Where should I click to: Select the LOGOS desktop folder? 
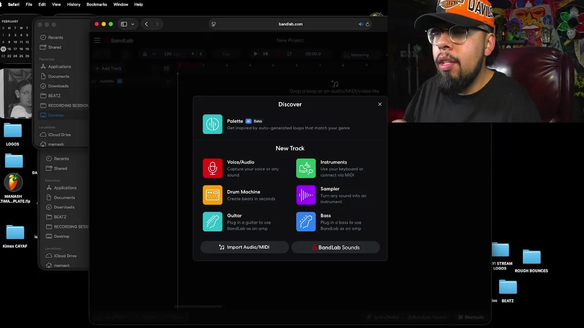click(13, 131)
